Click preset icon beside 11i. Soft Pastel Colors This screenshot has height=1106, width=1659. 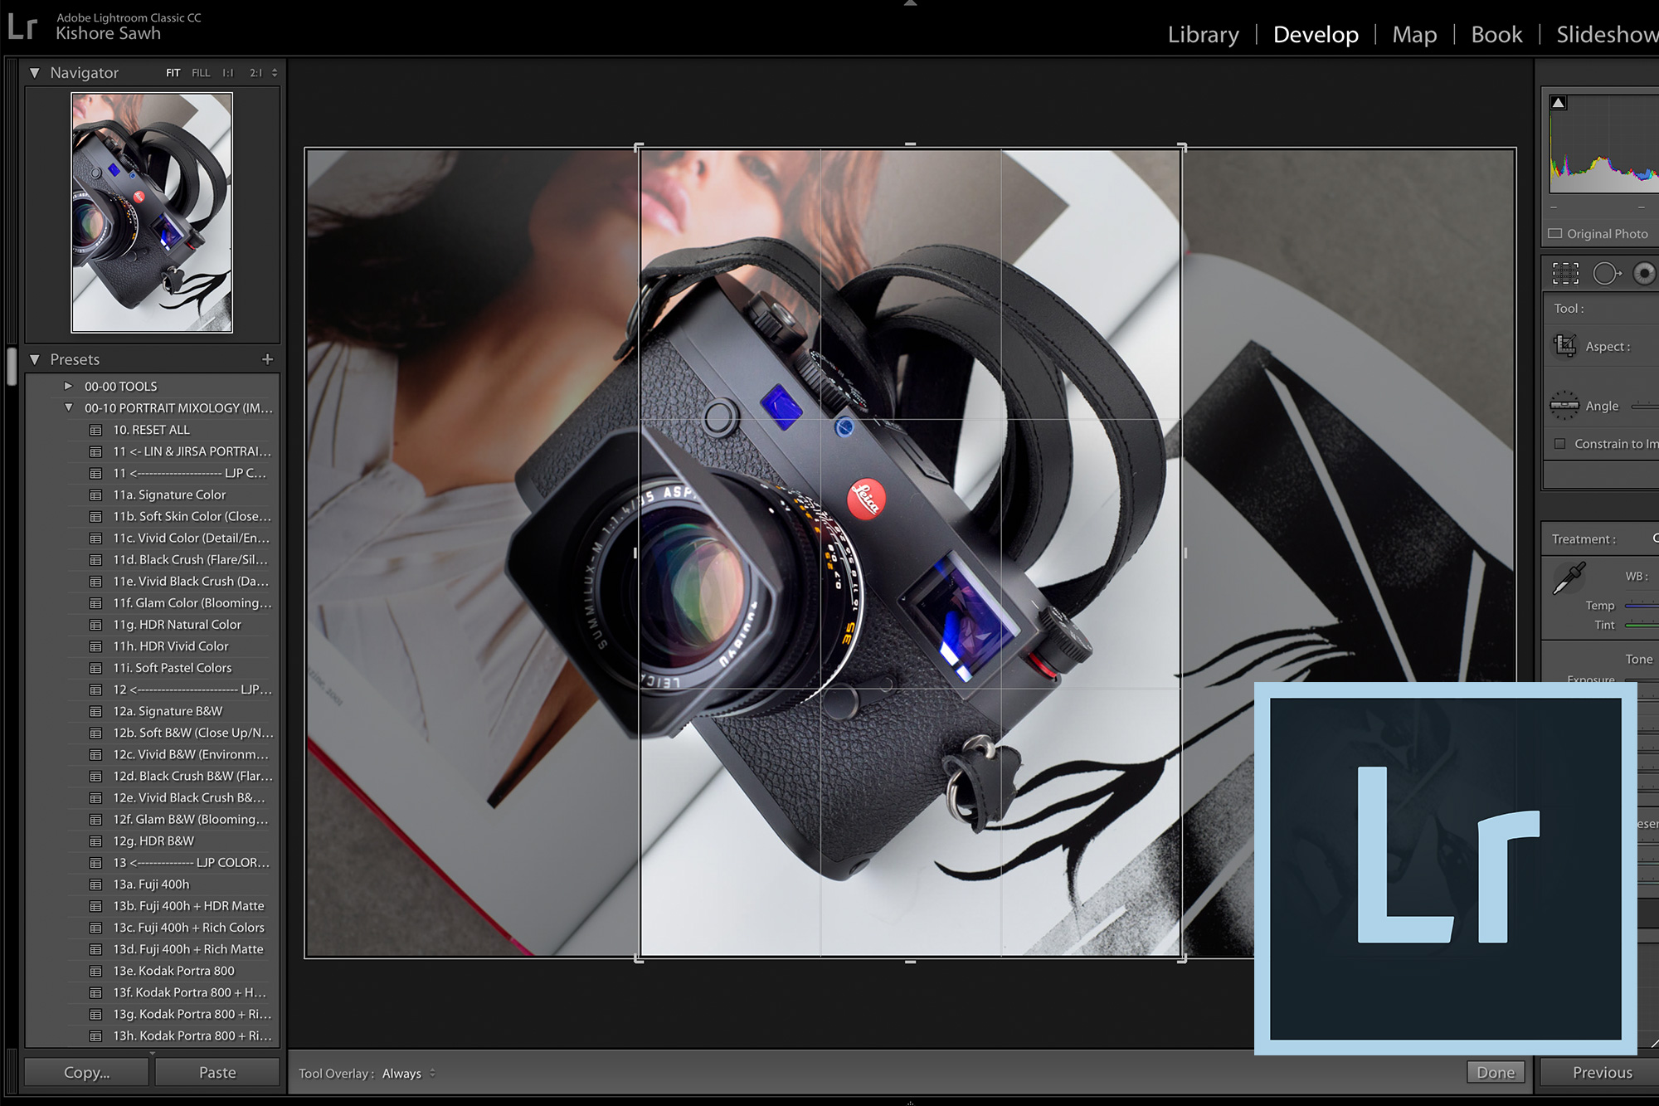pyautogui.click(x=95, y=668)
